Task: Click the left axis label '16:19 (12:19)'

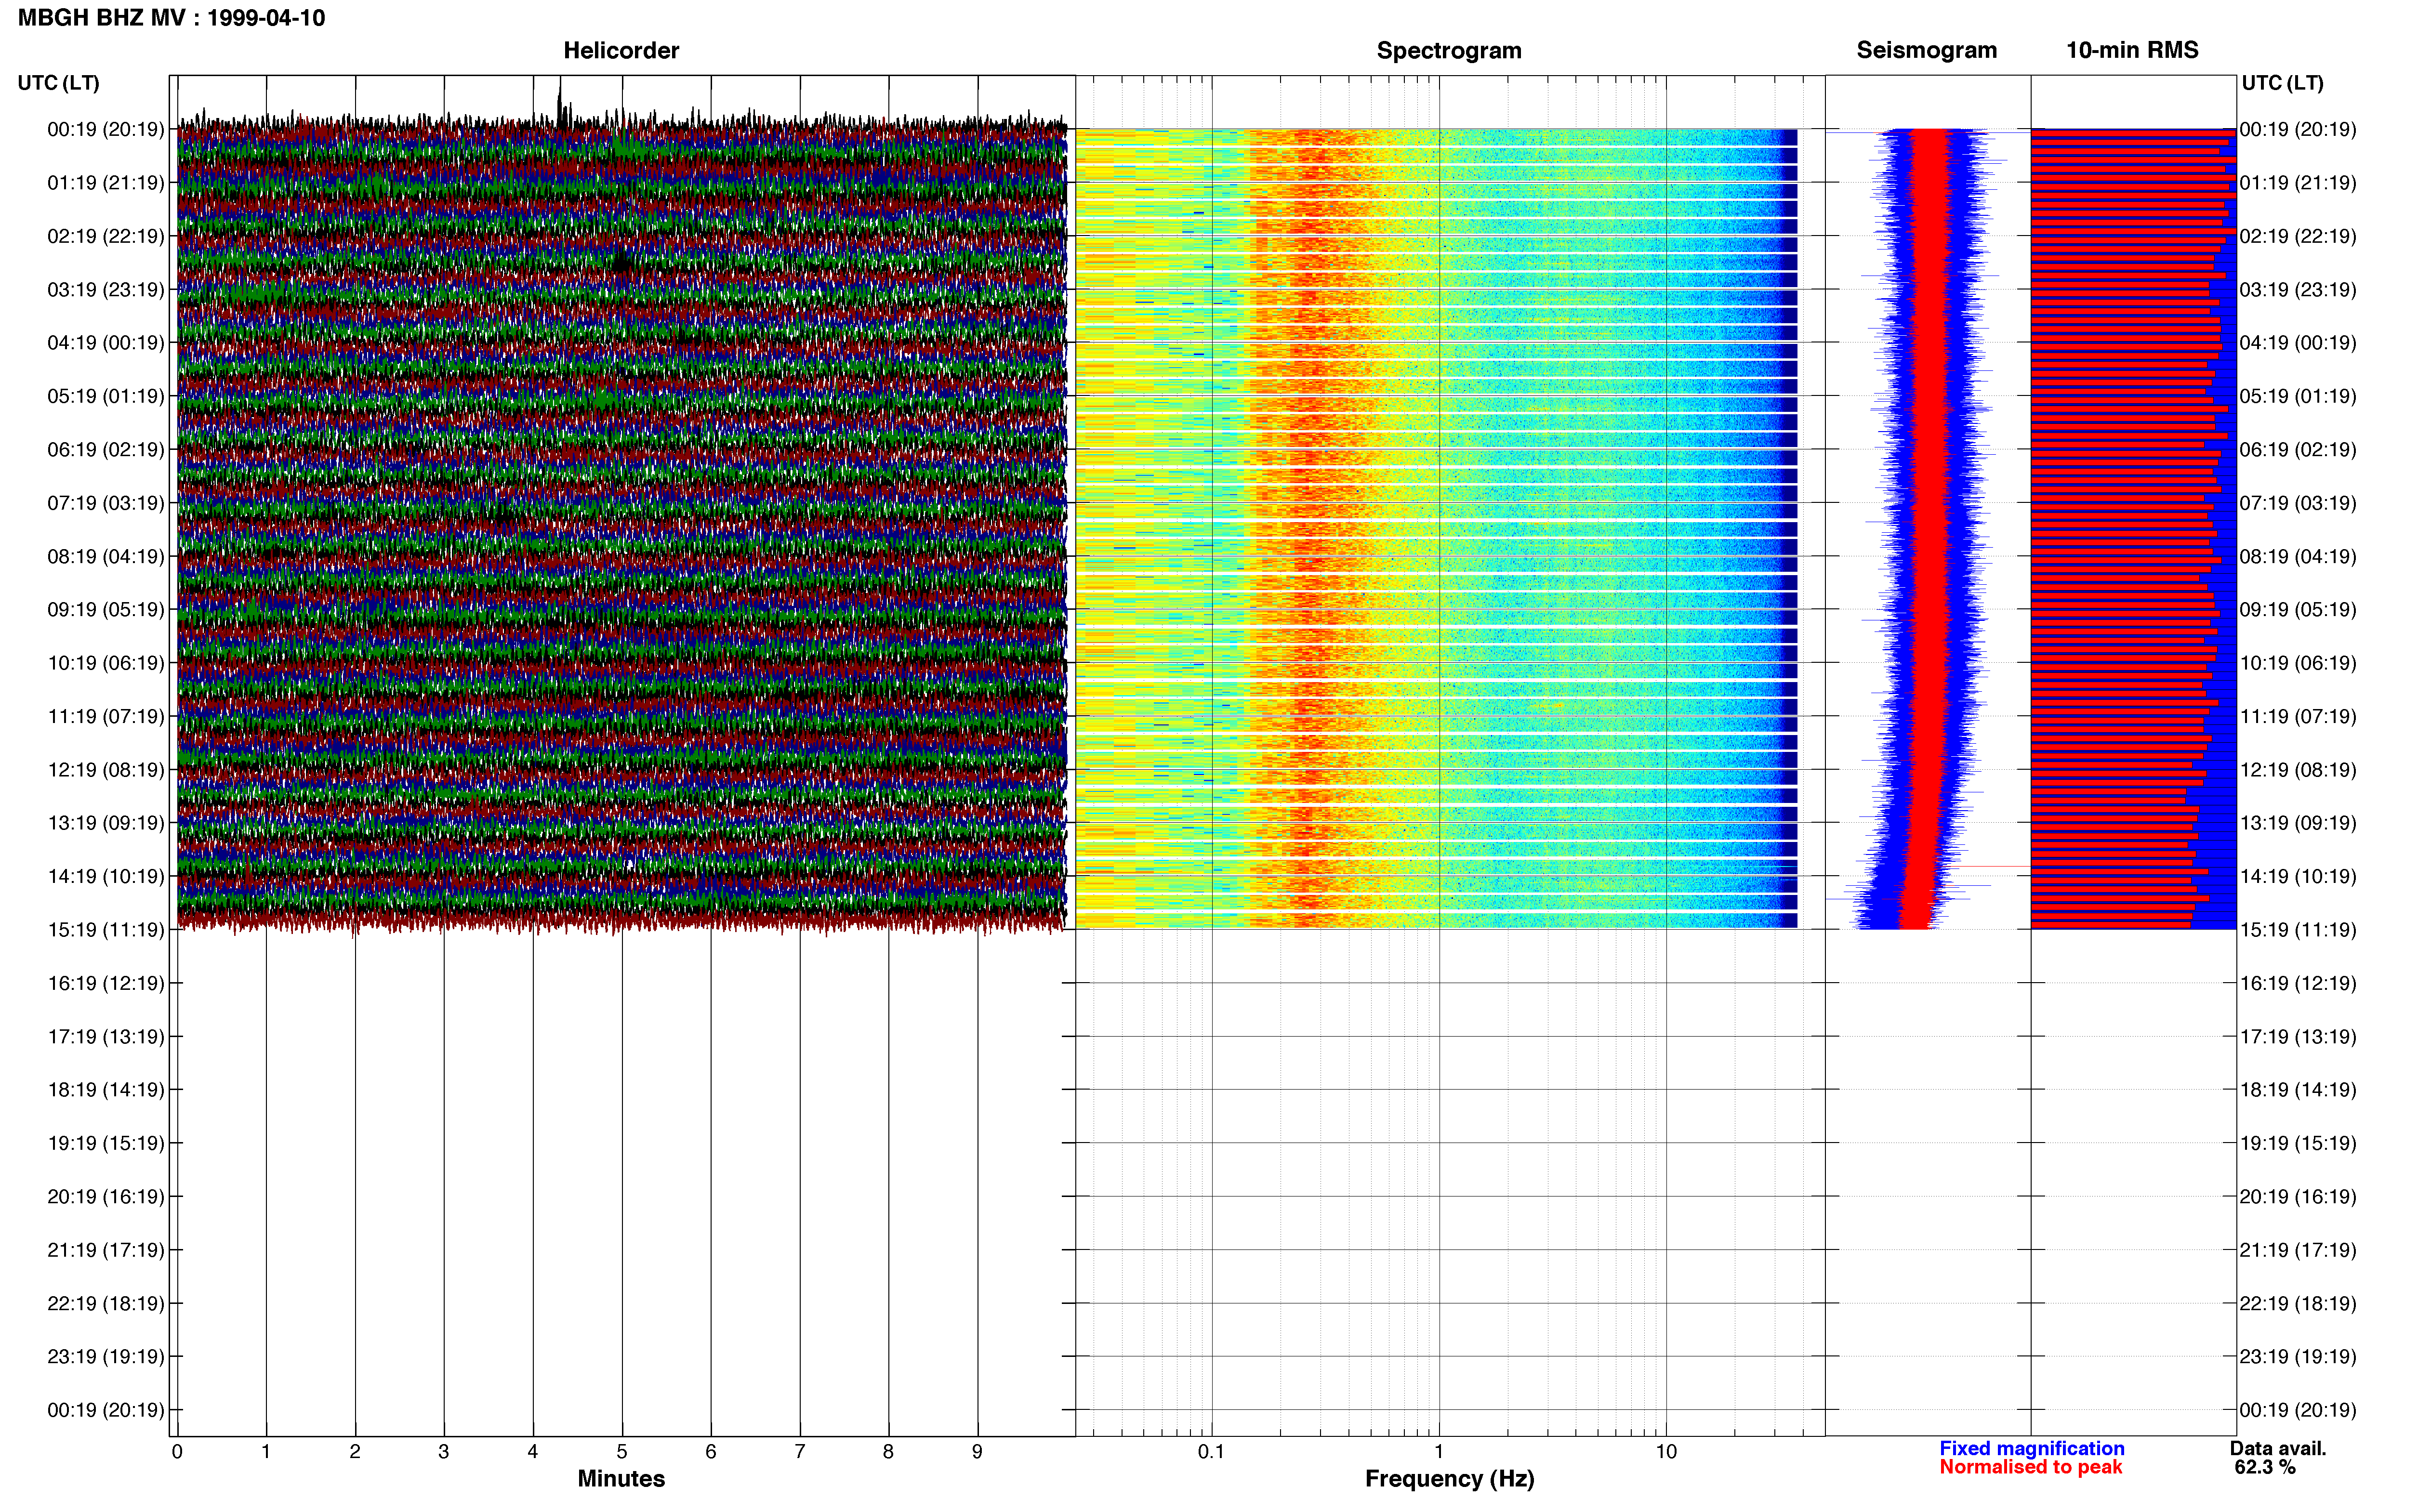Action: pyautogui.click(x=106, y=983)
